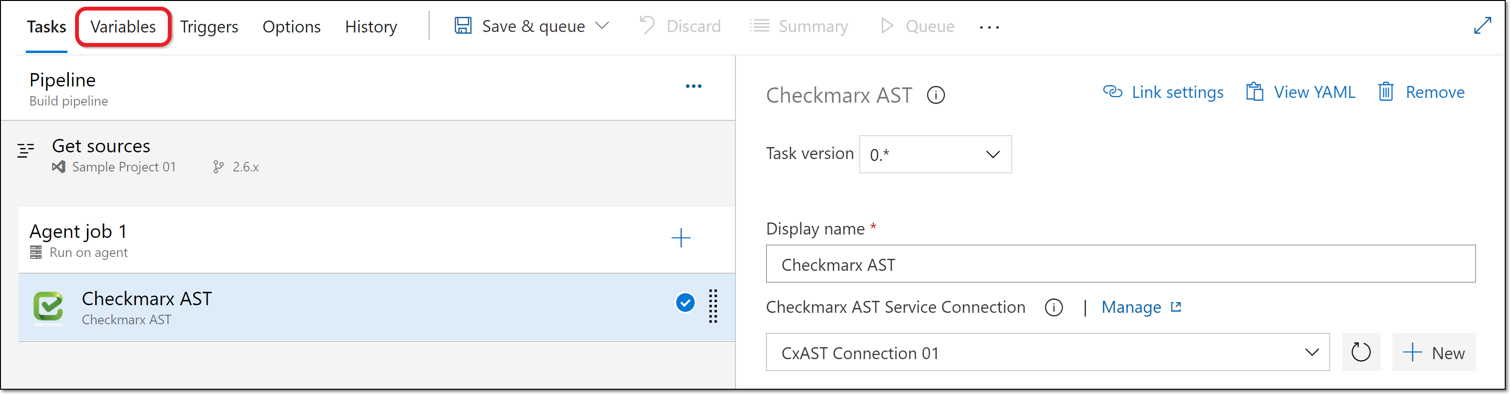
Task: Create a New service connection
Action: pyautogui.click(x=1434, y=352)
